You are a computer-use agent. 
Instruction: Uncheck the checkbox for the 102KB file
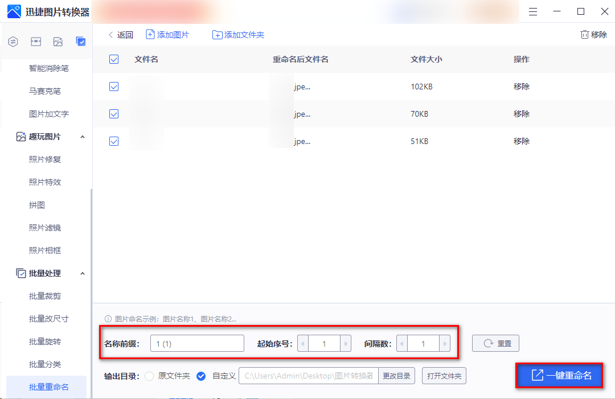[114, 87]
